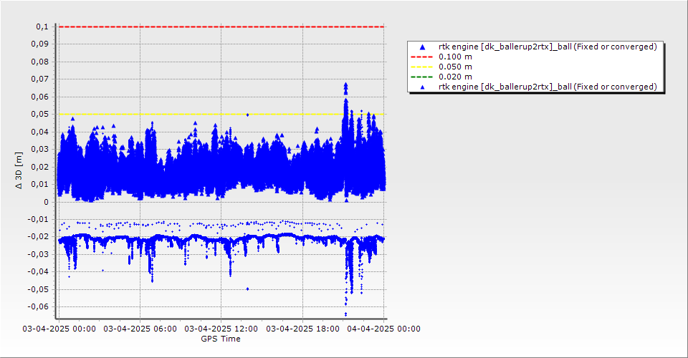Screen dimensions: 688x358
Task: Click the small blue triangle legend marker
Action: click(x=422, y=87)
